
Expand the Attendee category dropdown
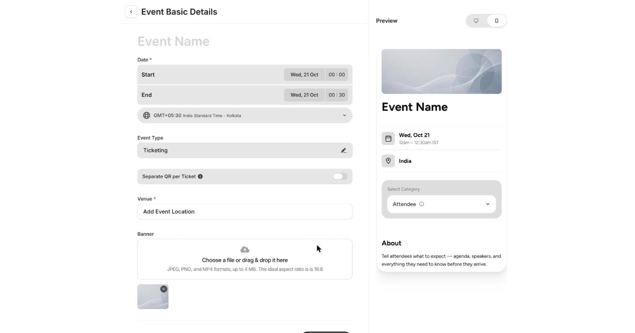(441, 204)
